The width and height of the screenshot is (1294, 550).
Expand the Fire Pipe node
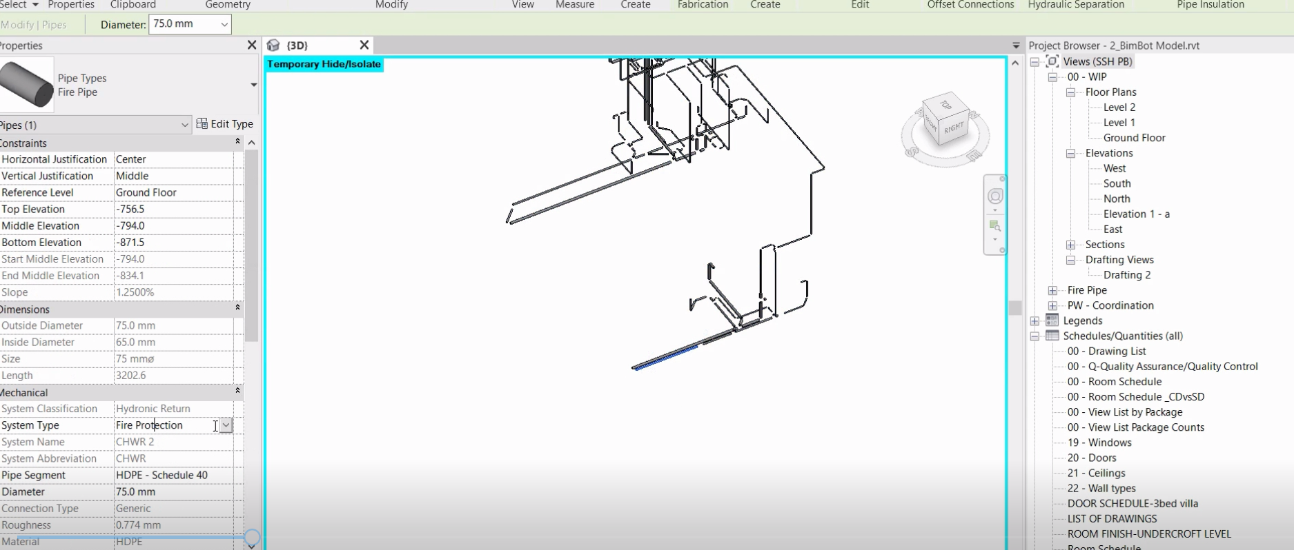(x=1052, y=290)
